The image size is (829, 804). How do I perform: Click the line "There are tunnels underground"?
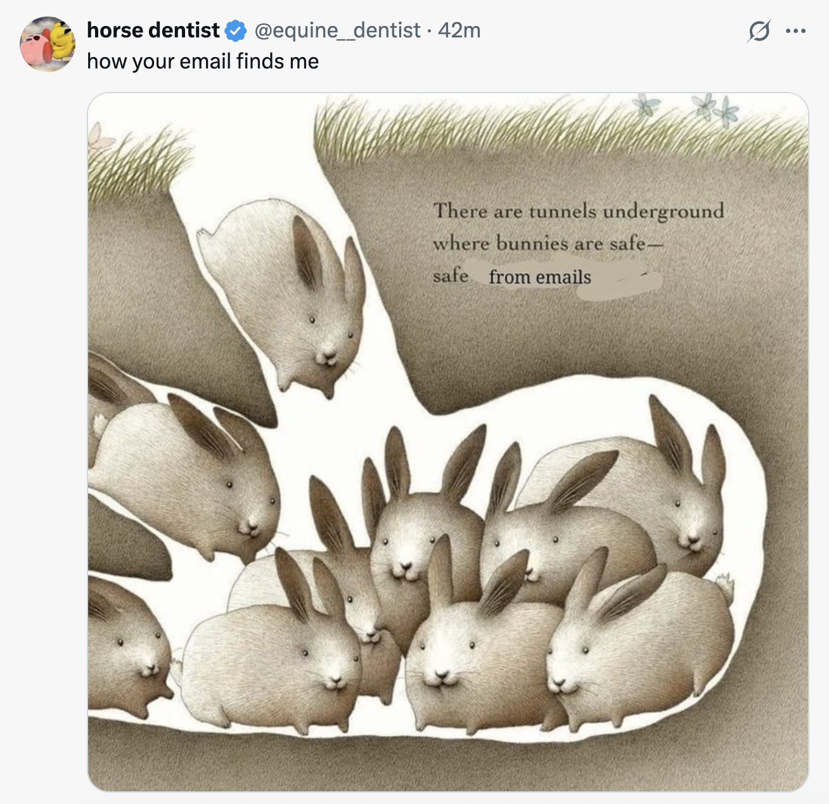click(x=578, y=211)
